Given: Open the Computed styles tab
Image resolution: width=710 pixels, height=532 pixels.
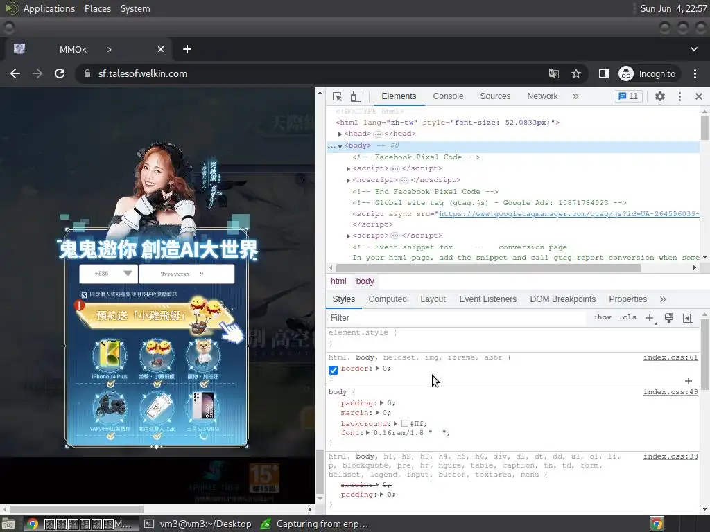Looking at the screenshot, I should (x=388, y=299).
